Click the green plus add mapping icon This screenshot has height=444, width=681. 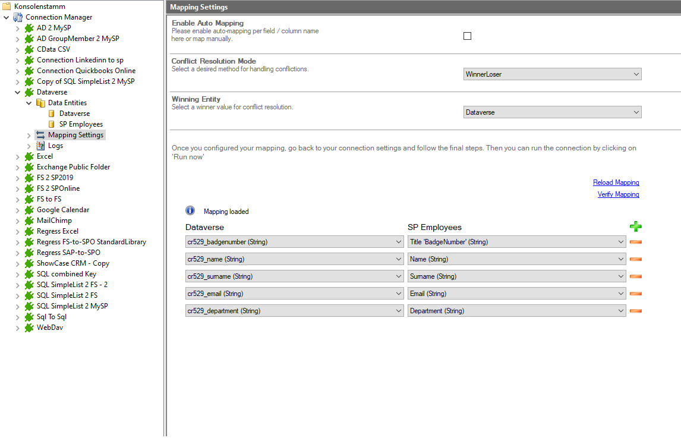[x=635, y=226]
